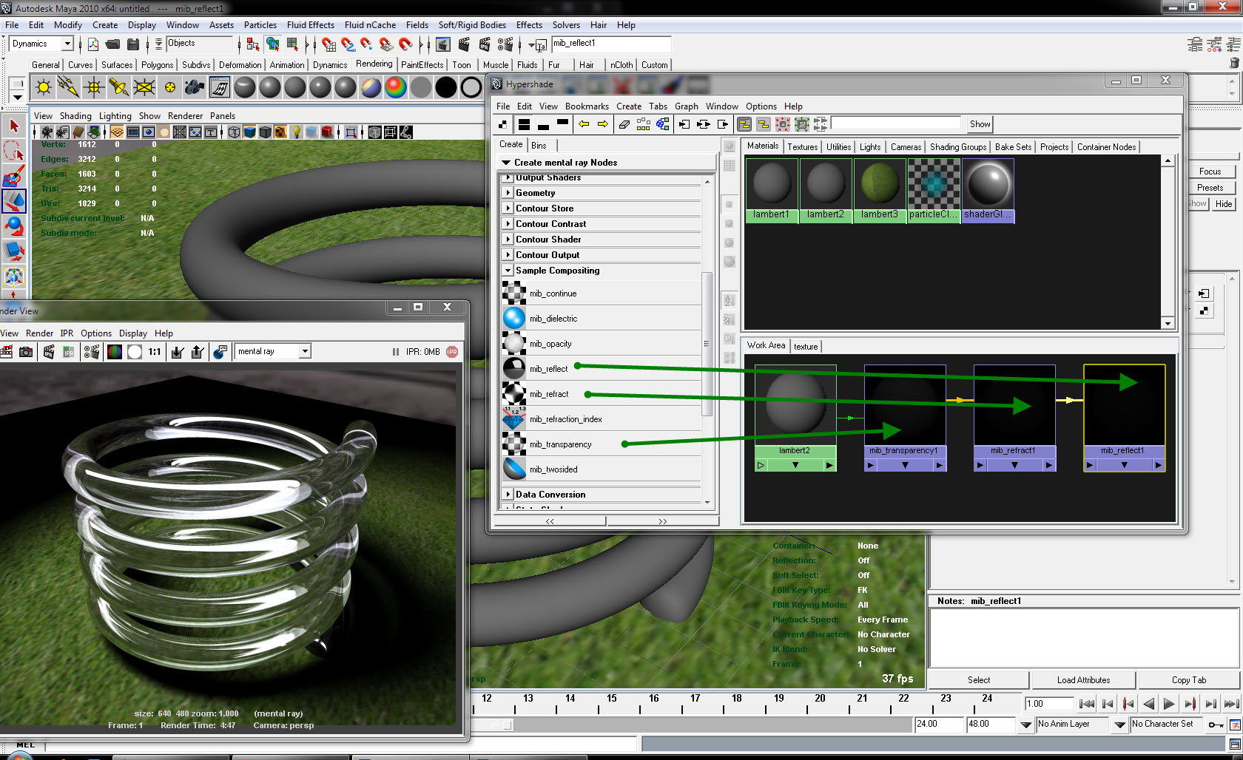Click the spot light shelf icon
1243x760 pixels.
point(119,88)
